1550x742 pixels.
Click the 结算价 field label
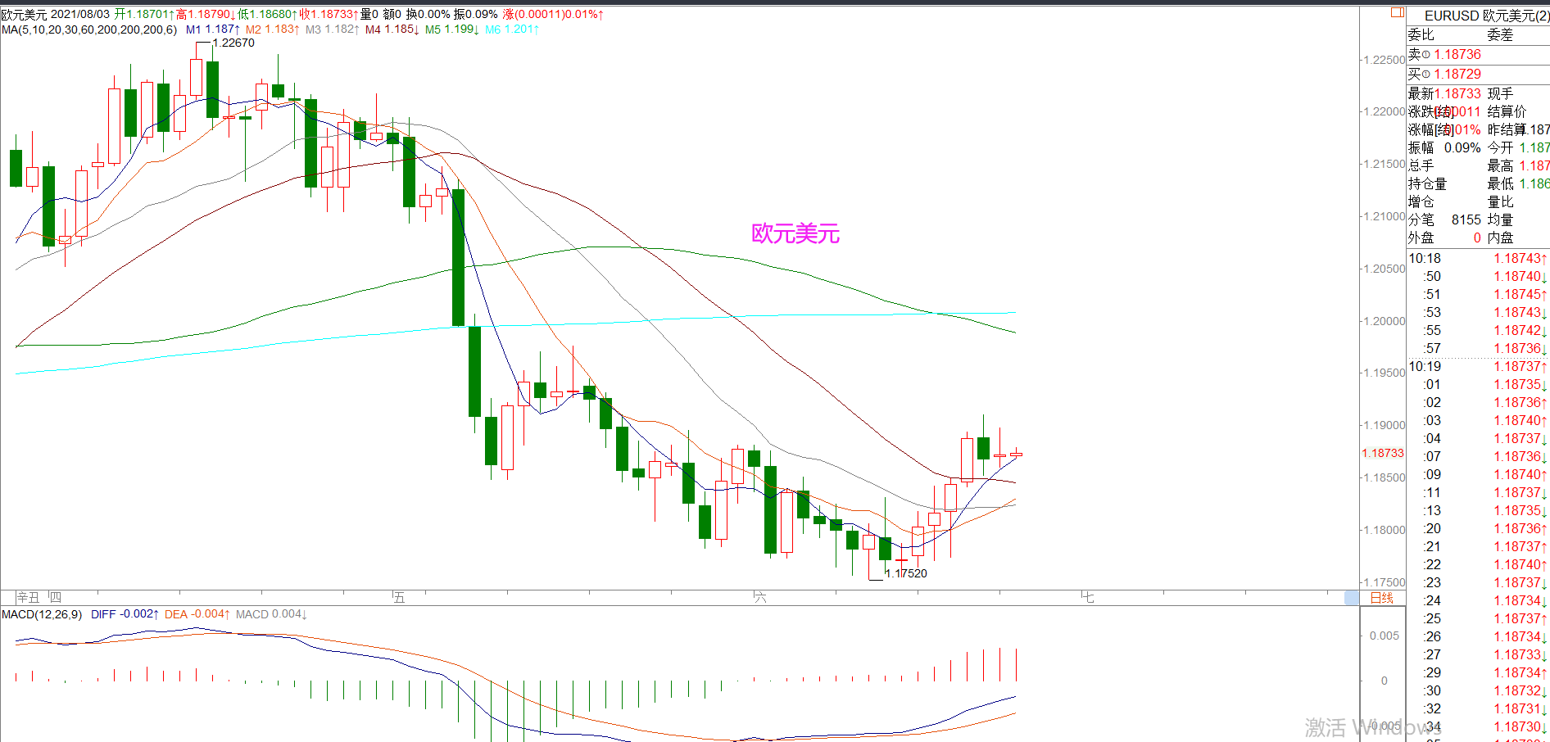coord(1507,111)
